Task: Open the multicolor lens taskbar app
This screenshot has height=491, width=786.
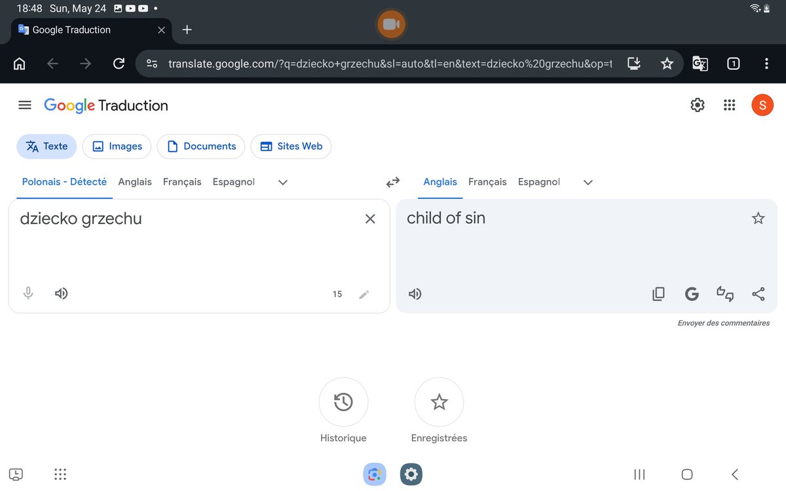Action: coord(375,474)
